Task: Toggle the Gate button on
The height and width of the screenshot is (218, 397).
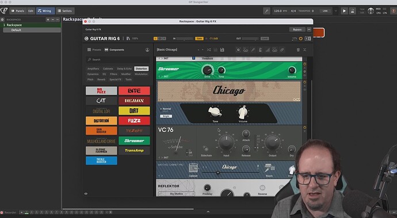Action: pyautogui.click(x=199, y=39)
